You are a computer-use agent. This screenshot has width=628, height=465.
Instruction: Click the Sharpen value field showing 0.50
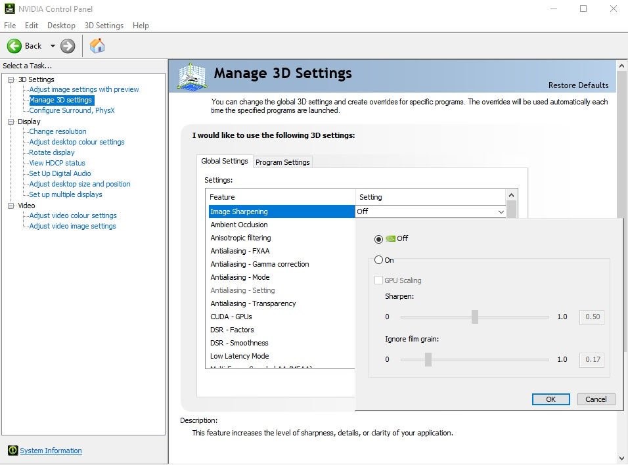(592, 317)
